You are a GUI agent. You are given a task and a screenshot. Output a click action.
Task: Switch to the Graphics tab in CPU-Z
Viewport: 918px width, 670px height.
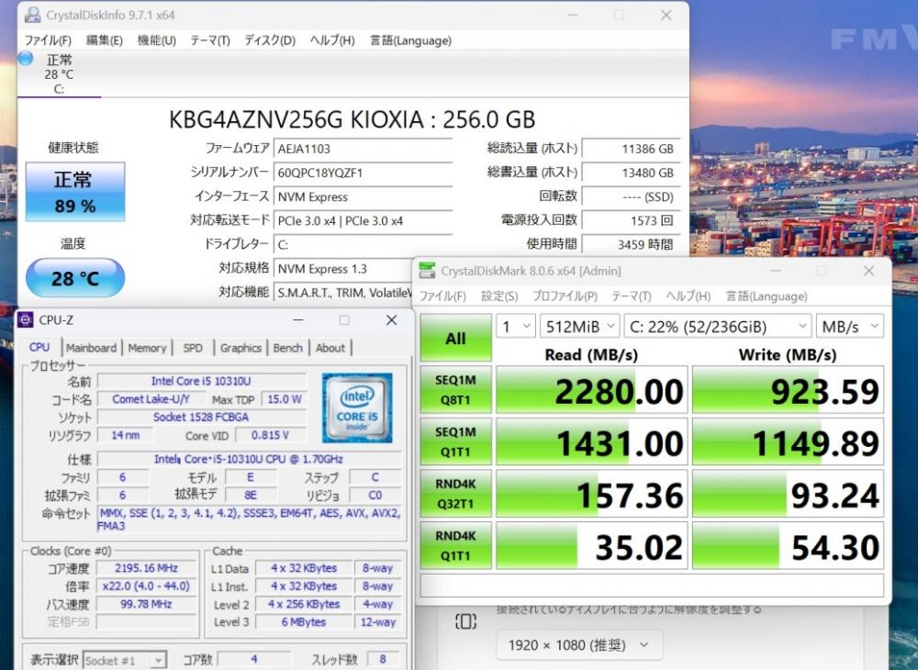pyautogui.click(x=241, y=348)
